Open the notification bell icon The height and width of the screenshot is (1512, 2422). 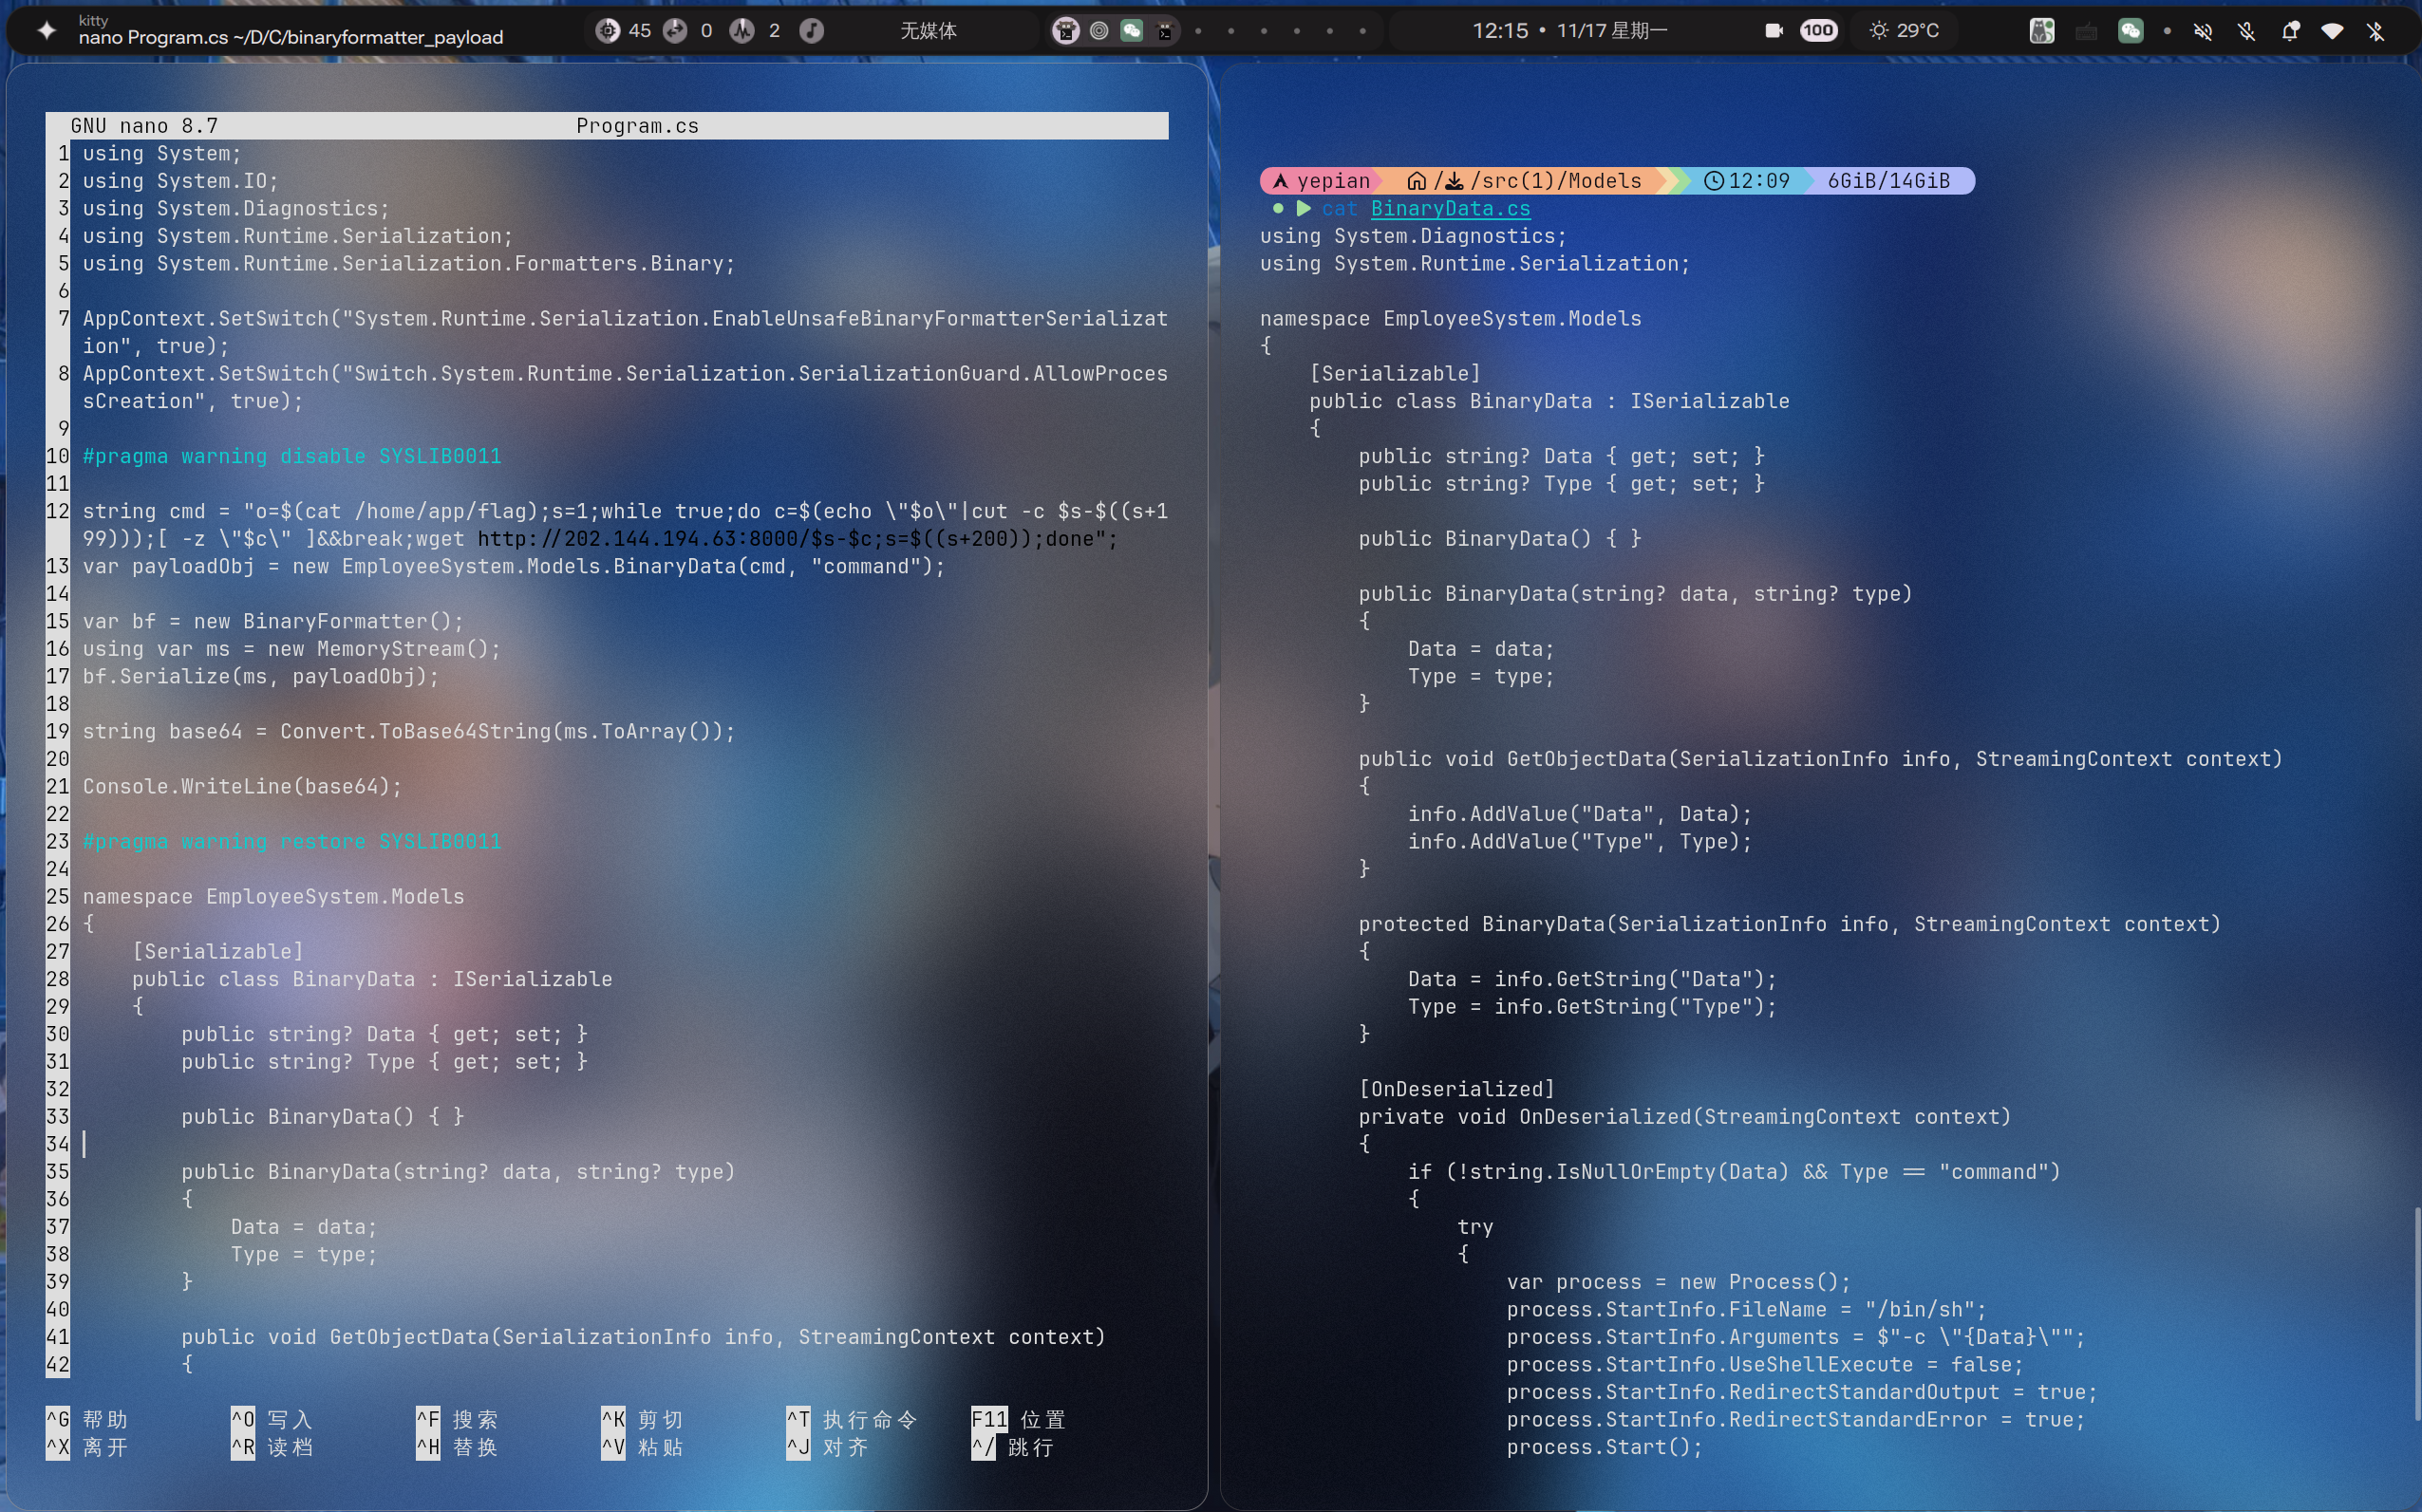[x=2290, y=31]
